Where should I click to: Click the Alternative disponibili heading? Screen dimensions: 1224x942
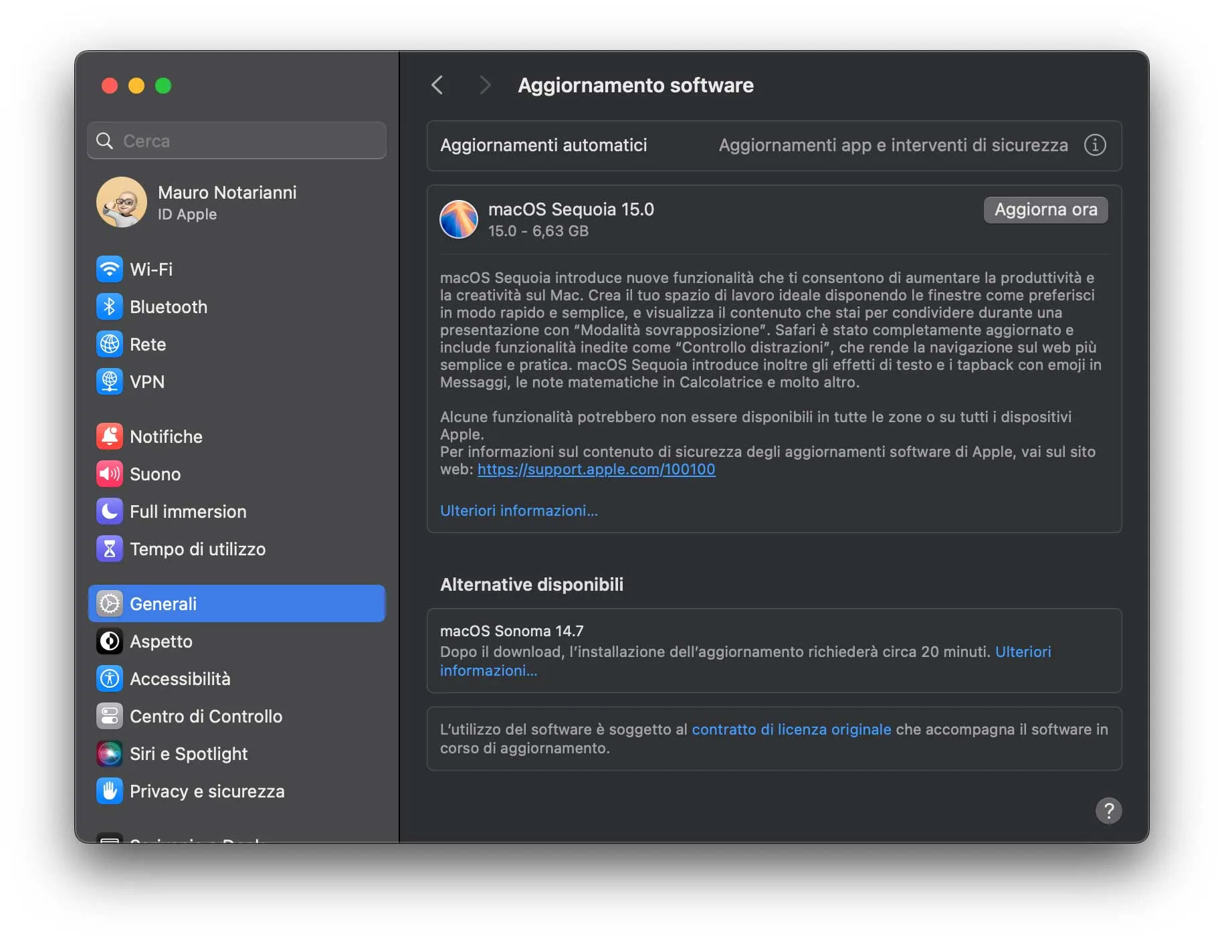pos(532,585)
